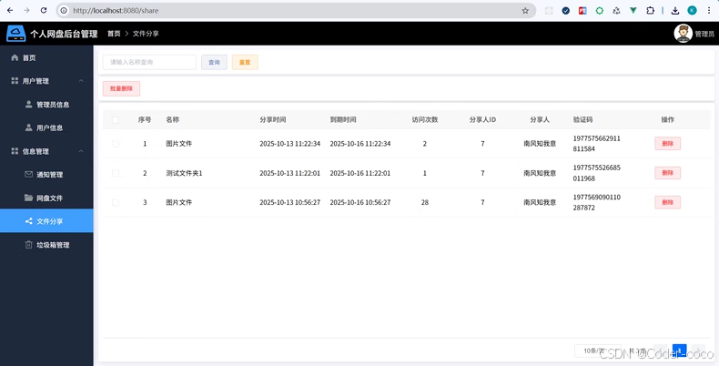Click verification code 1977569090110287872
The height and width of the screenshot is (366, 719).
[596, 202]
